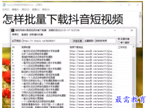Close the Notepad window
The image size is (148, 108).
coord(138,5)
